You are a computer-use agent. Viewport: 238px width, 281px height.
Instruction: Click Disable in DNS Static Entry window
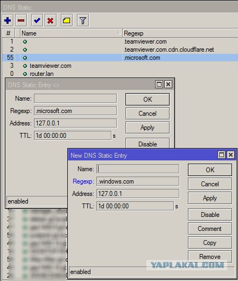click(x=148, y=143)
